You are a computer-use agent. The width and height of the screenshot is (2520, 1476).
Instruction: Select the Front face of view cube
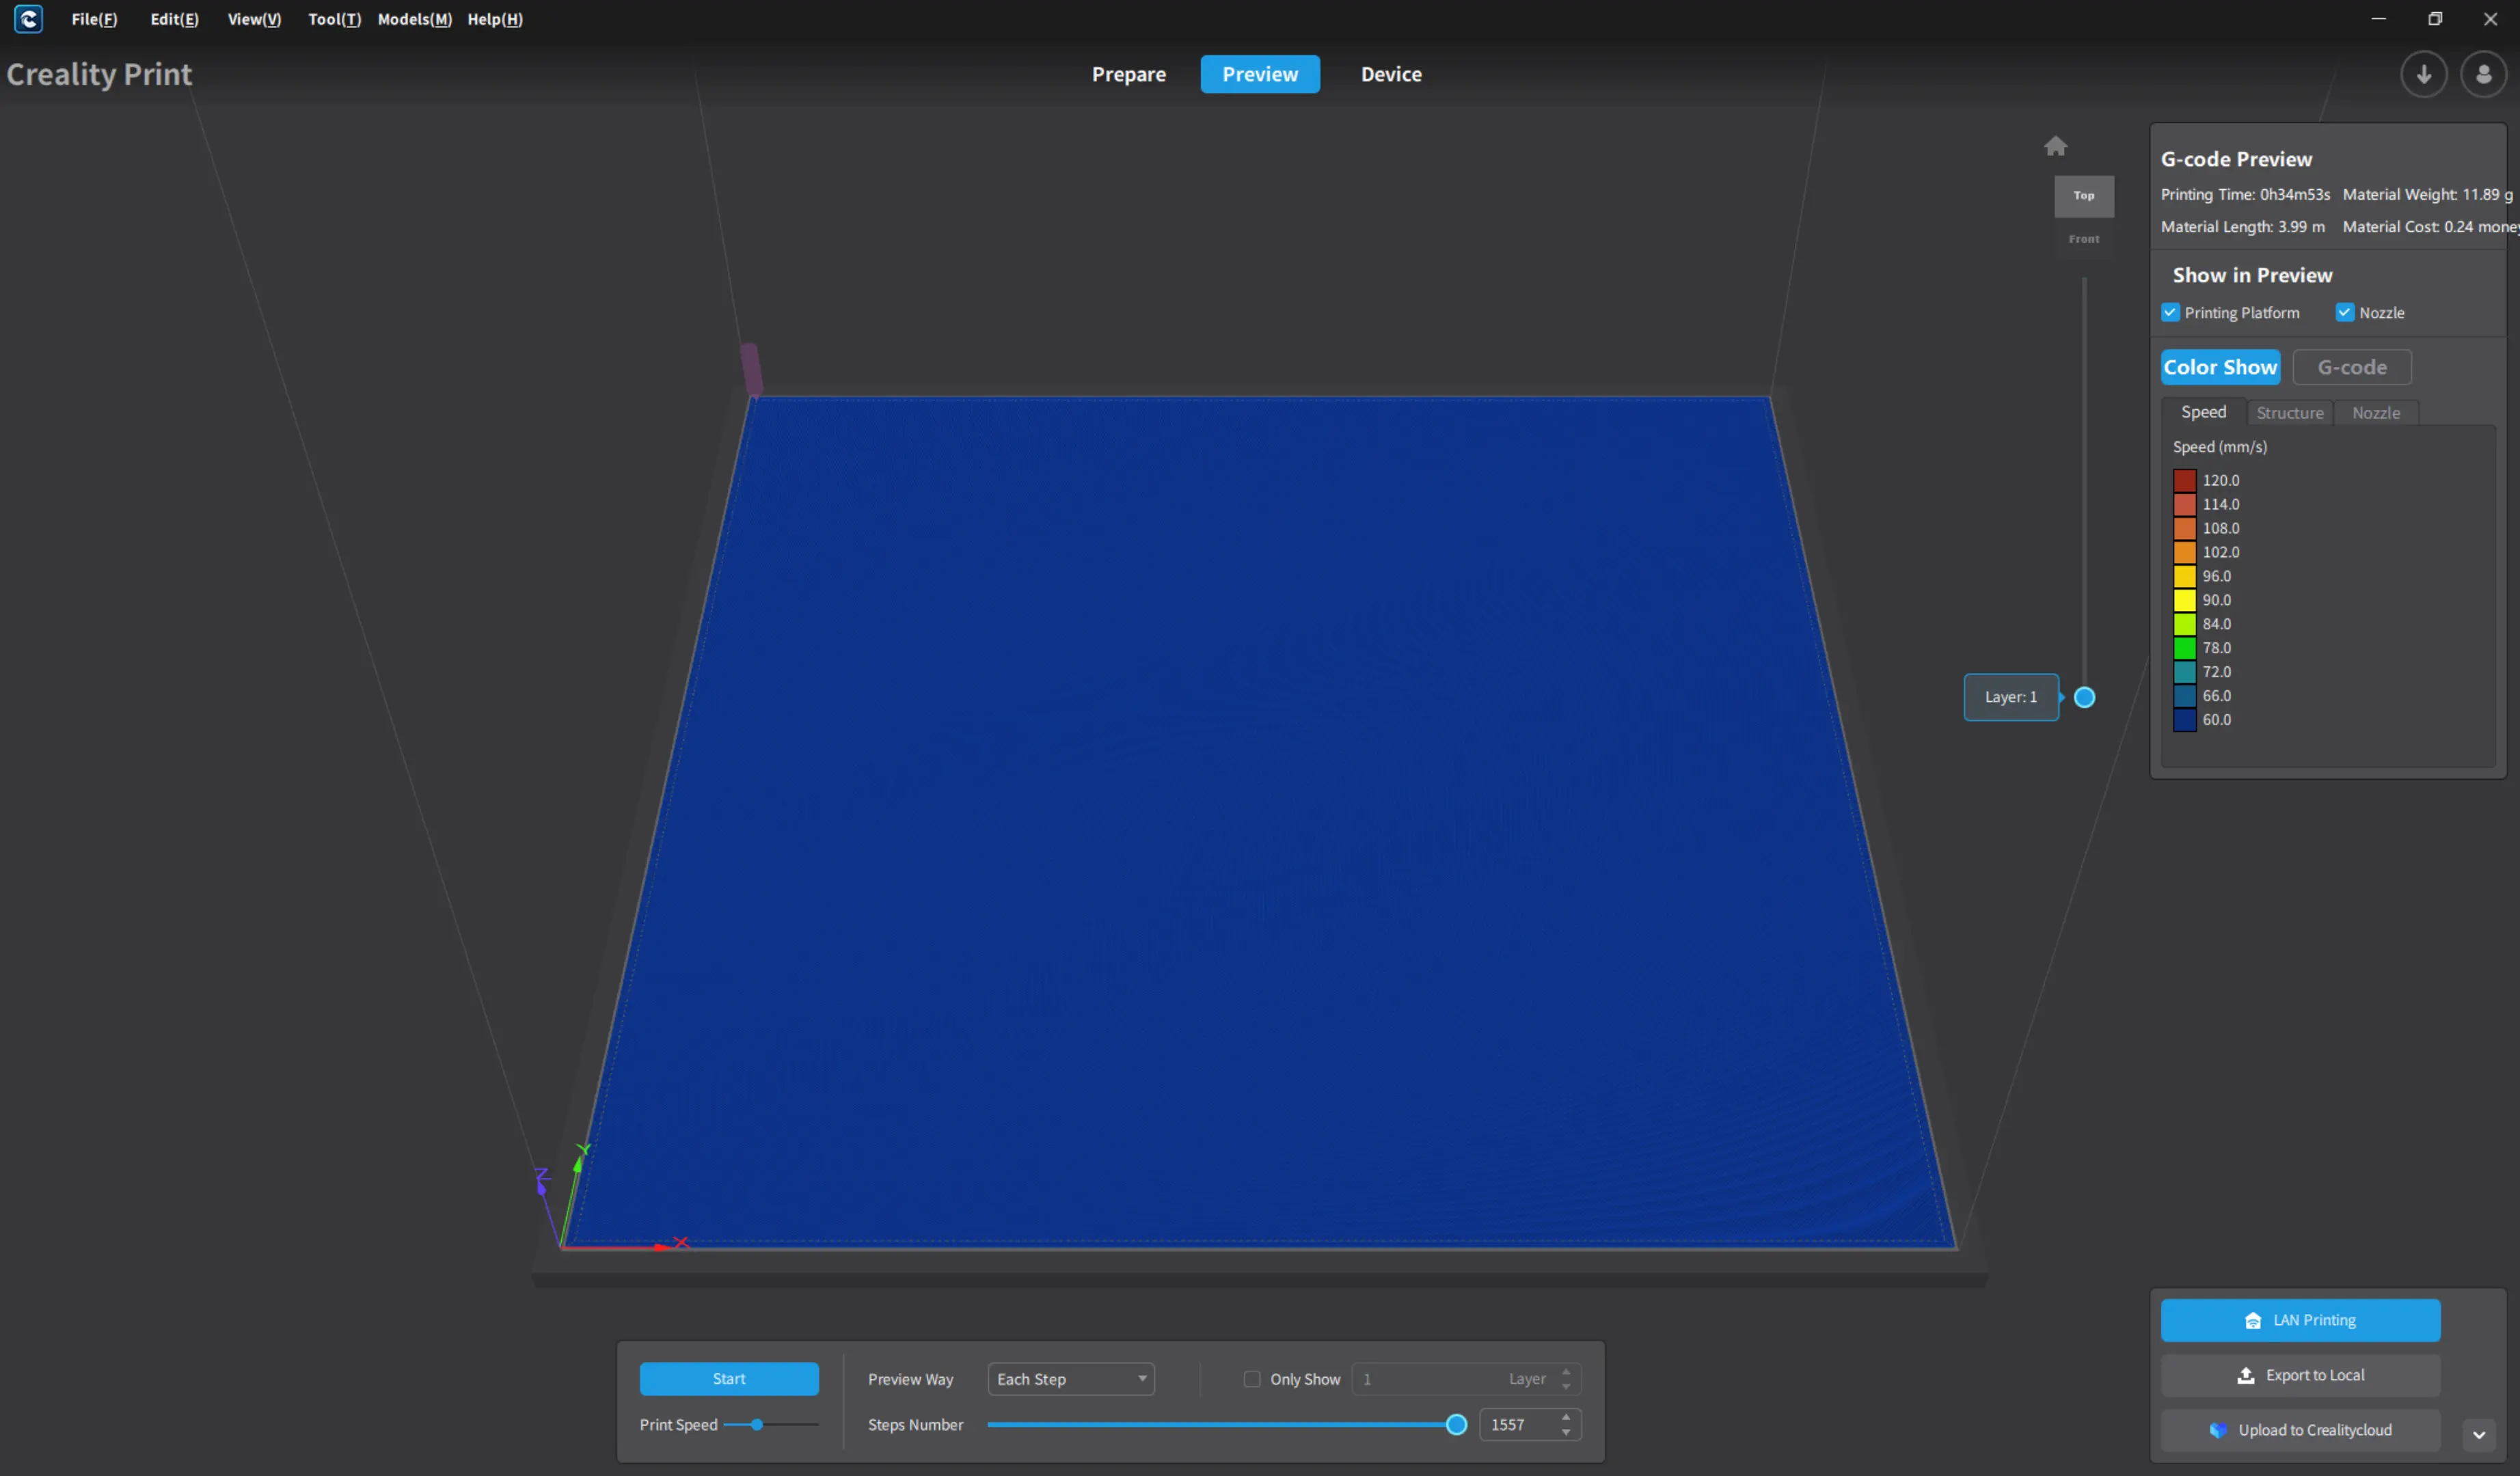(x=2084, y=239)
